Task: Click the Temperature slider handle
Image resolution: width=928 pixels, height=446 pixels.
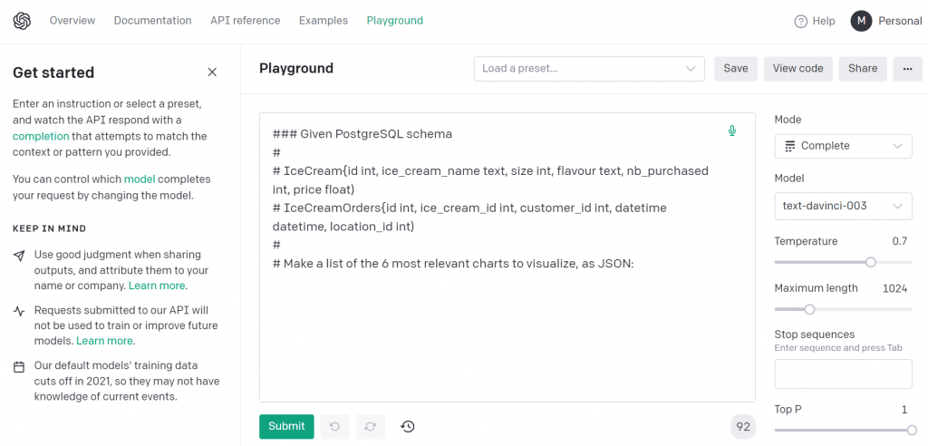Action: pyautogui.click(x=871, y=262)
